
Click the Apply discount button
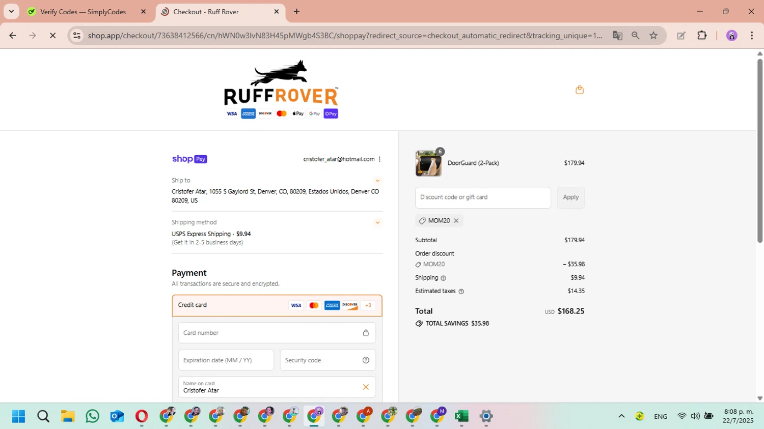pos(570,197)
